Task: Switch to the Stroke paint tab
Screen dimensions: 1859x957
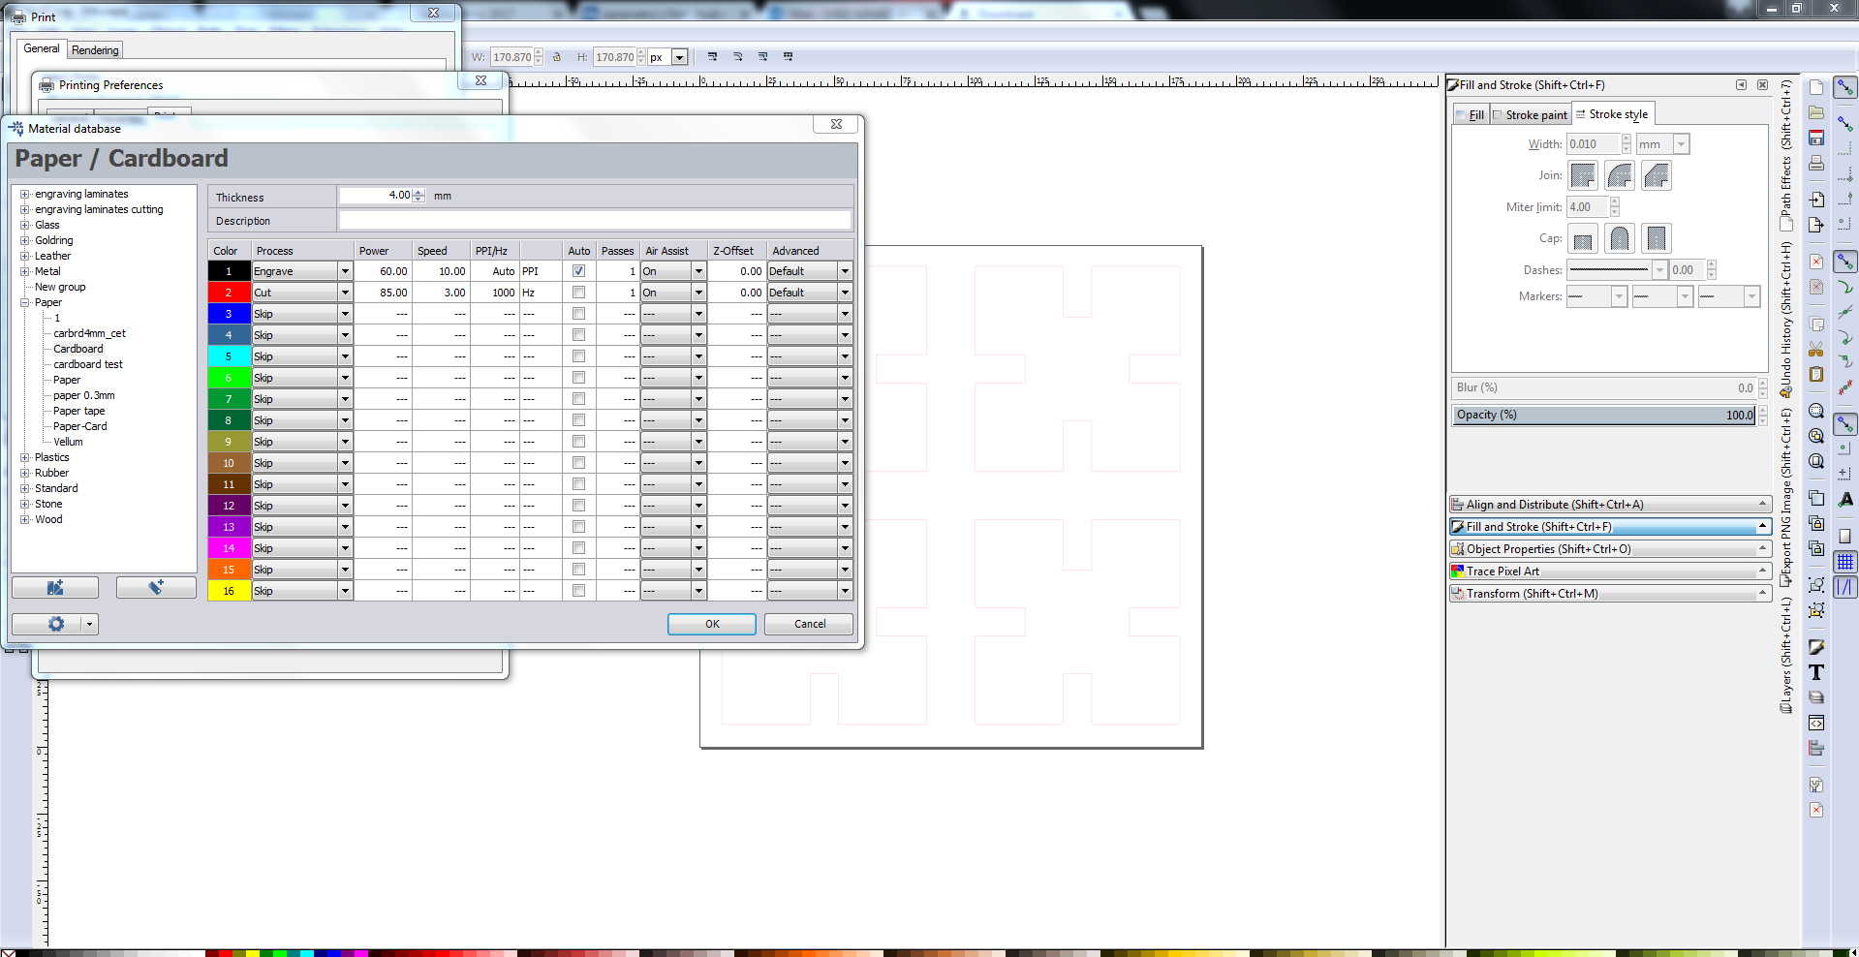Action: pos(1531,115)
